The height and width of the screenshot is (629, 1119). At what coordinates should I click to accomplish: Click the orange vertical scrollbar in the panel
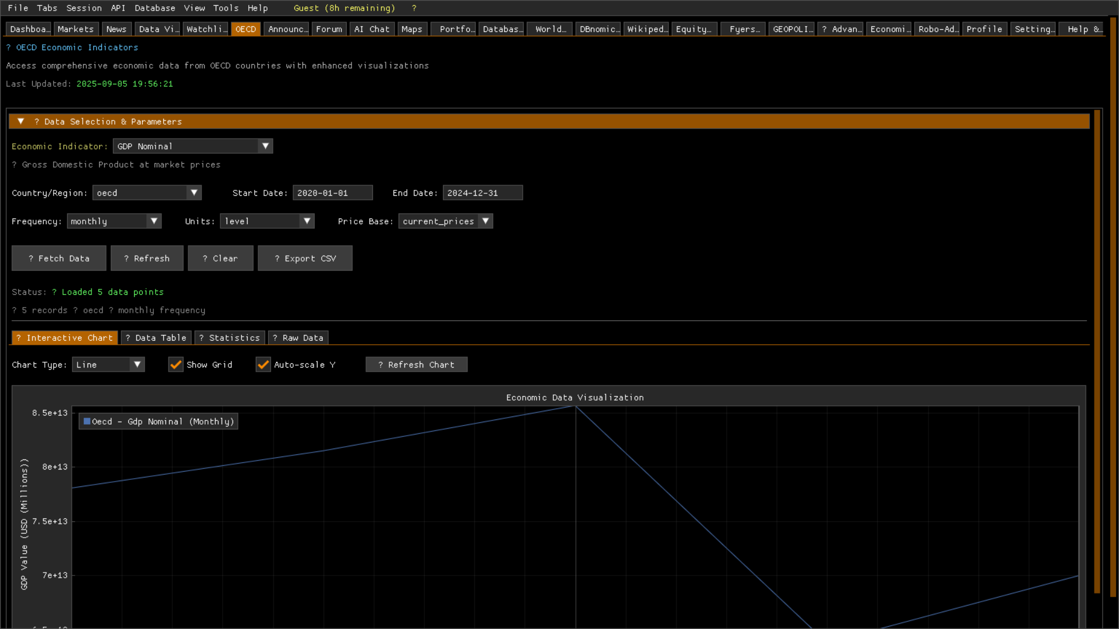point(1097,349)
